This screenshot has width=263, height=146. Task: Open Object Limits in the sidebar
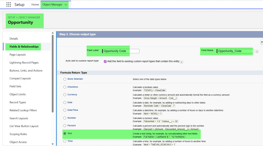[18, 94]
